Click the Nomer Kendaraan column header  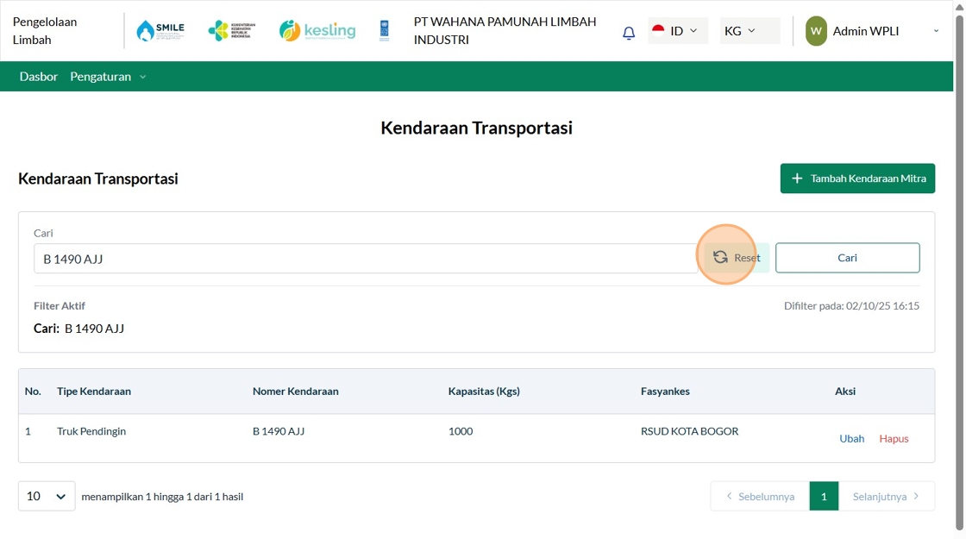click(295, 392)
